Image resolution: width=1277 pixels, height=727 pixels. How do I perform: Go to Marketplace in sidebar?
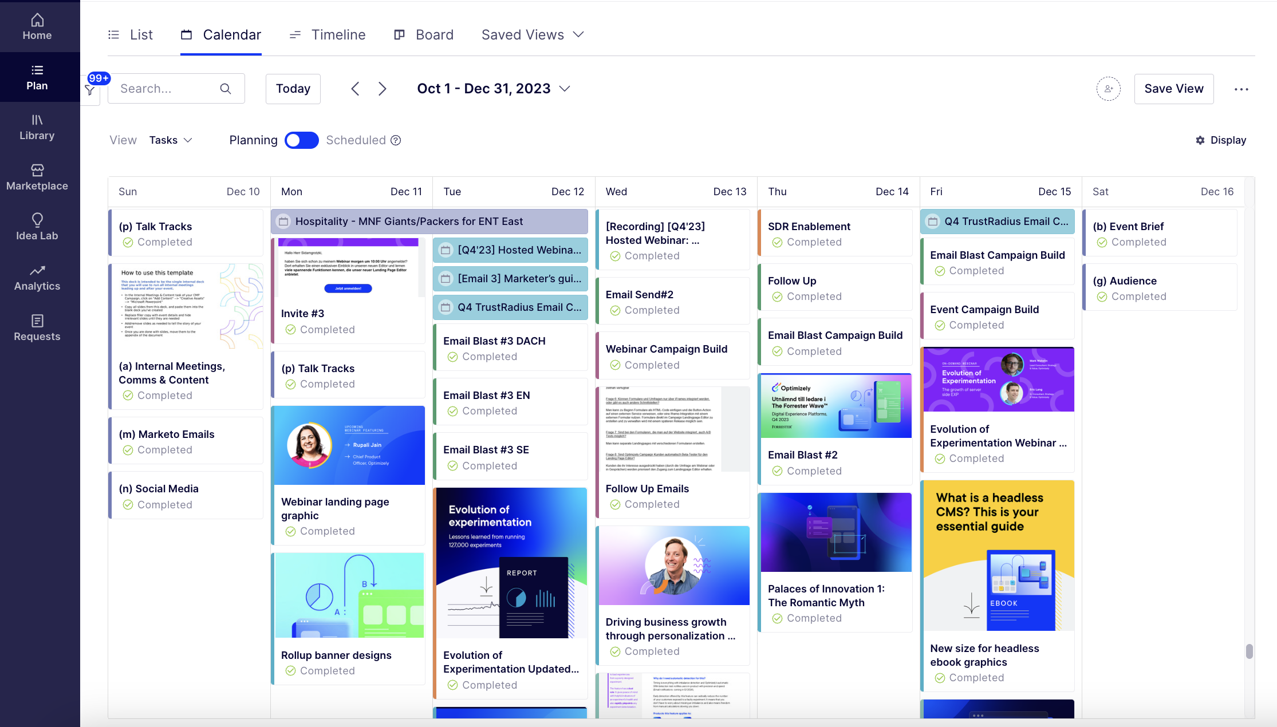[x=37, y=177]
